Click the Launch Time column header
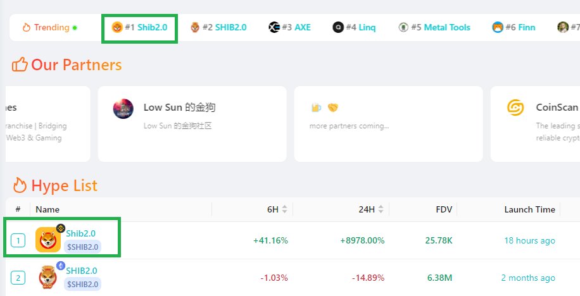This screenshot has width=580, height=296. point(530,209)
